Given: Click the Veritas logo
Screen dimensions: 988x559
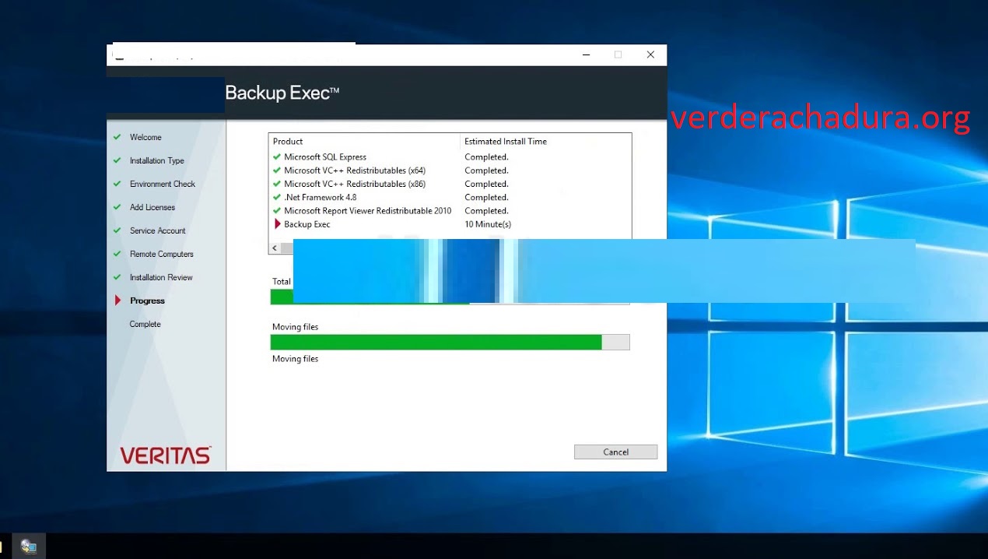Looking at the screenshot, I should point(166,455).
